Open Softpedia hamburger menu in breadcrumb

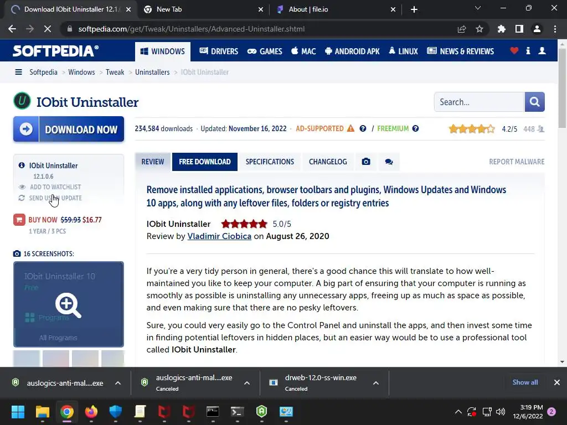(x=18, y=72)
